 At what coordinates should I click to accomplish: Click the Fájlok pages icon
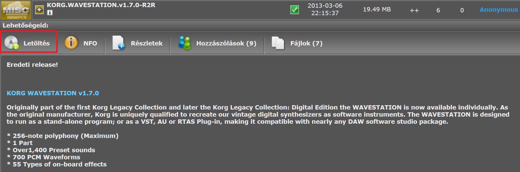278,43
